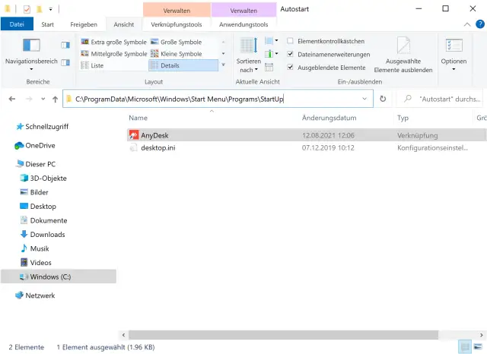Click Ausgewählte Elemente ausblenden
This screenshot has width=487, height=354.
403,55
